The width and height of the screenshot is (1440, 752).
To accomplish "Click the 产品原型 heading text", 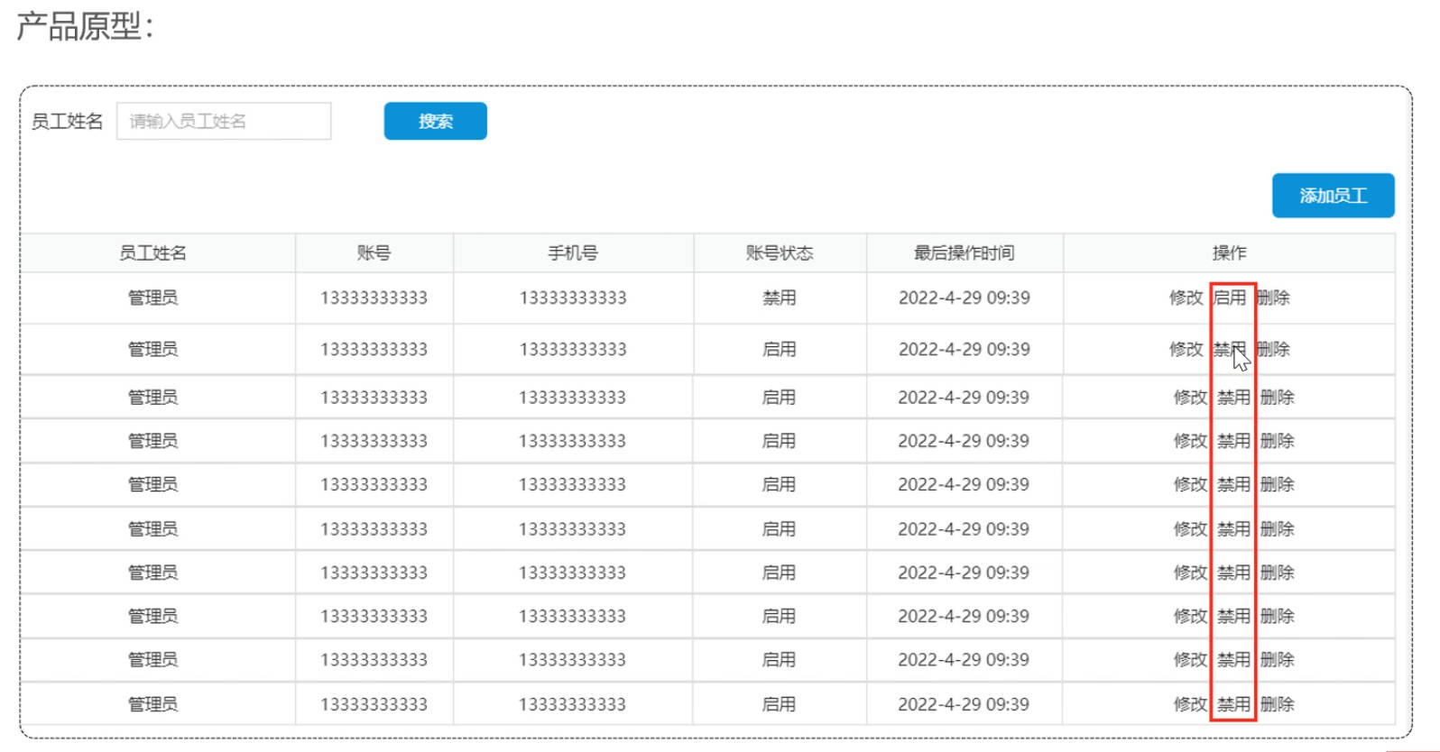I will 85,26.
